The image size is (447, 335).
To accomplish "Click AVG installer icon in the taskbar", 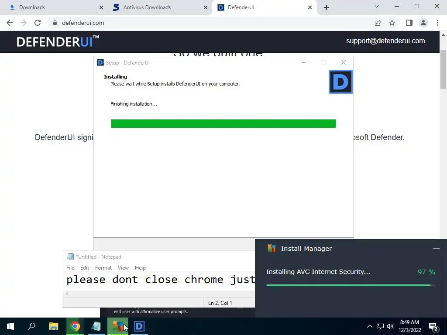I will [118, 326].
